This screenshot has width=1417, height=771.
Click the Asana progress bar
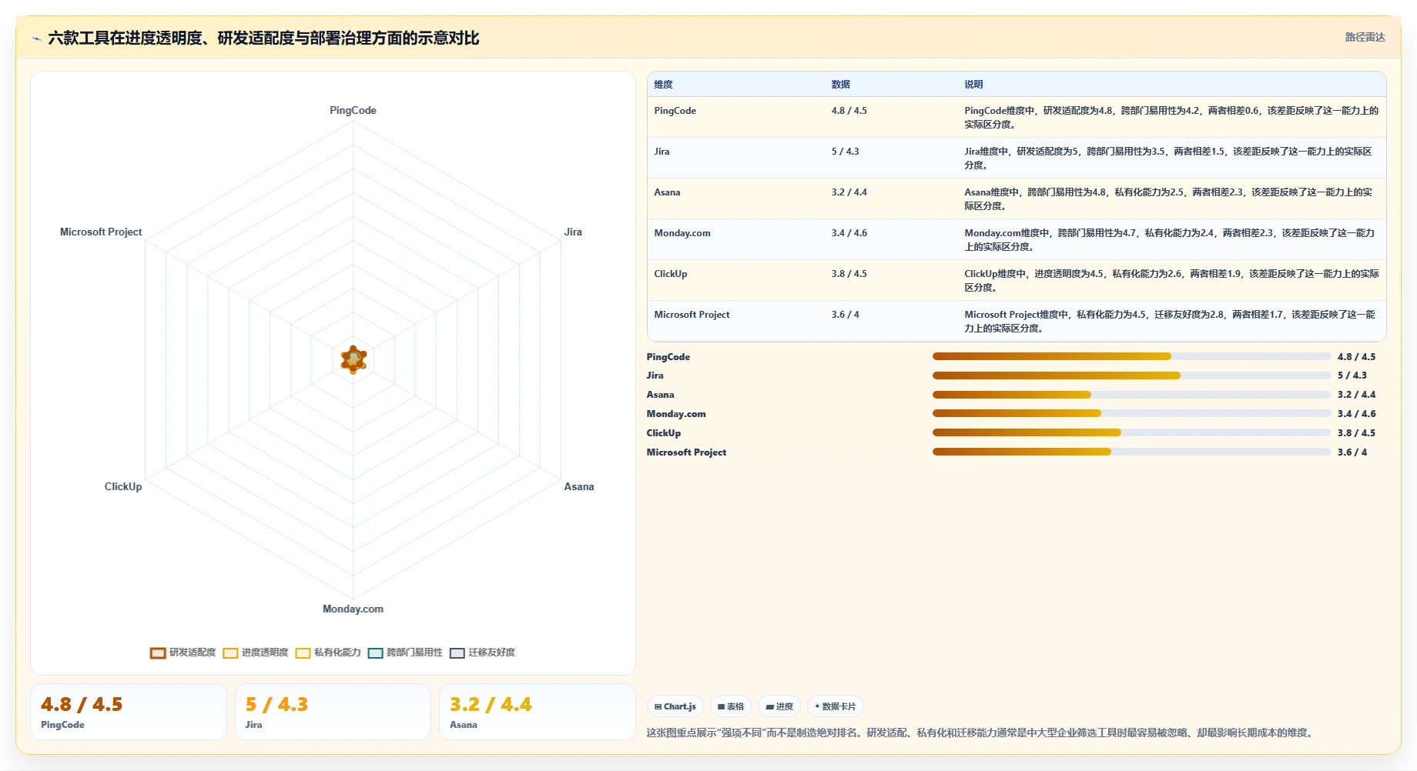tap(1131, 395)
